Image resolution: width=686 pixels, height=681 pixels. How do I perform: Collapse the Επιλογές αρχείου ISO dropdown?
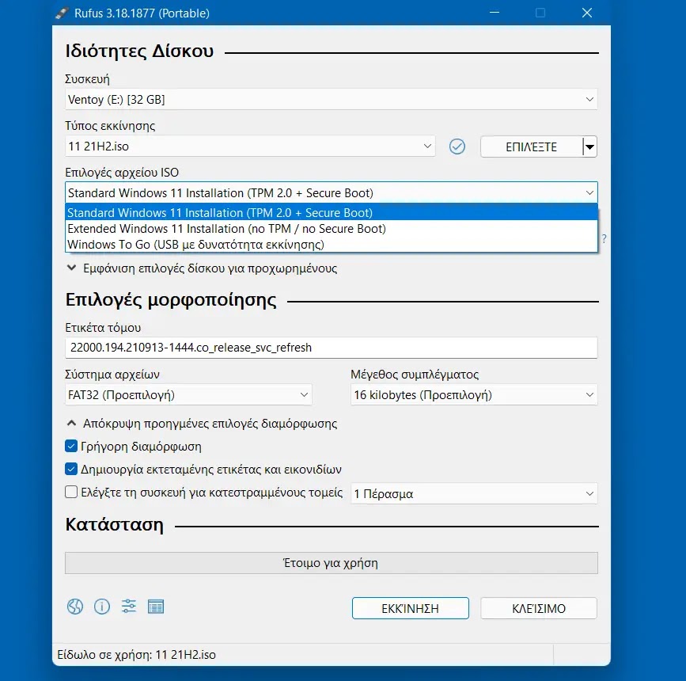[x=332, y=192]
